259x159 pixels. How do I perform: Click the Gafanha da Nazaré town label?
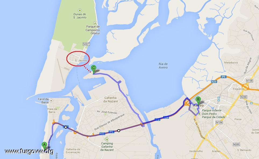pos(111,99)
